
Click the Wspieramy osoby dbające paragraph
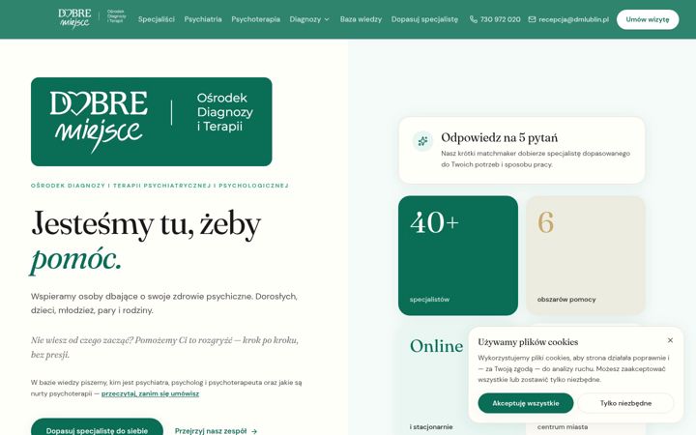164,304
